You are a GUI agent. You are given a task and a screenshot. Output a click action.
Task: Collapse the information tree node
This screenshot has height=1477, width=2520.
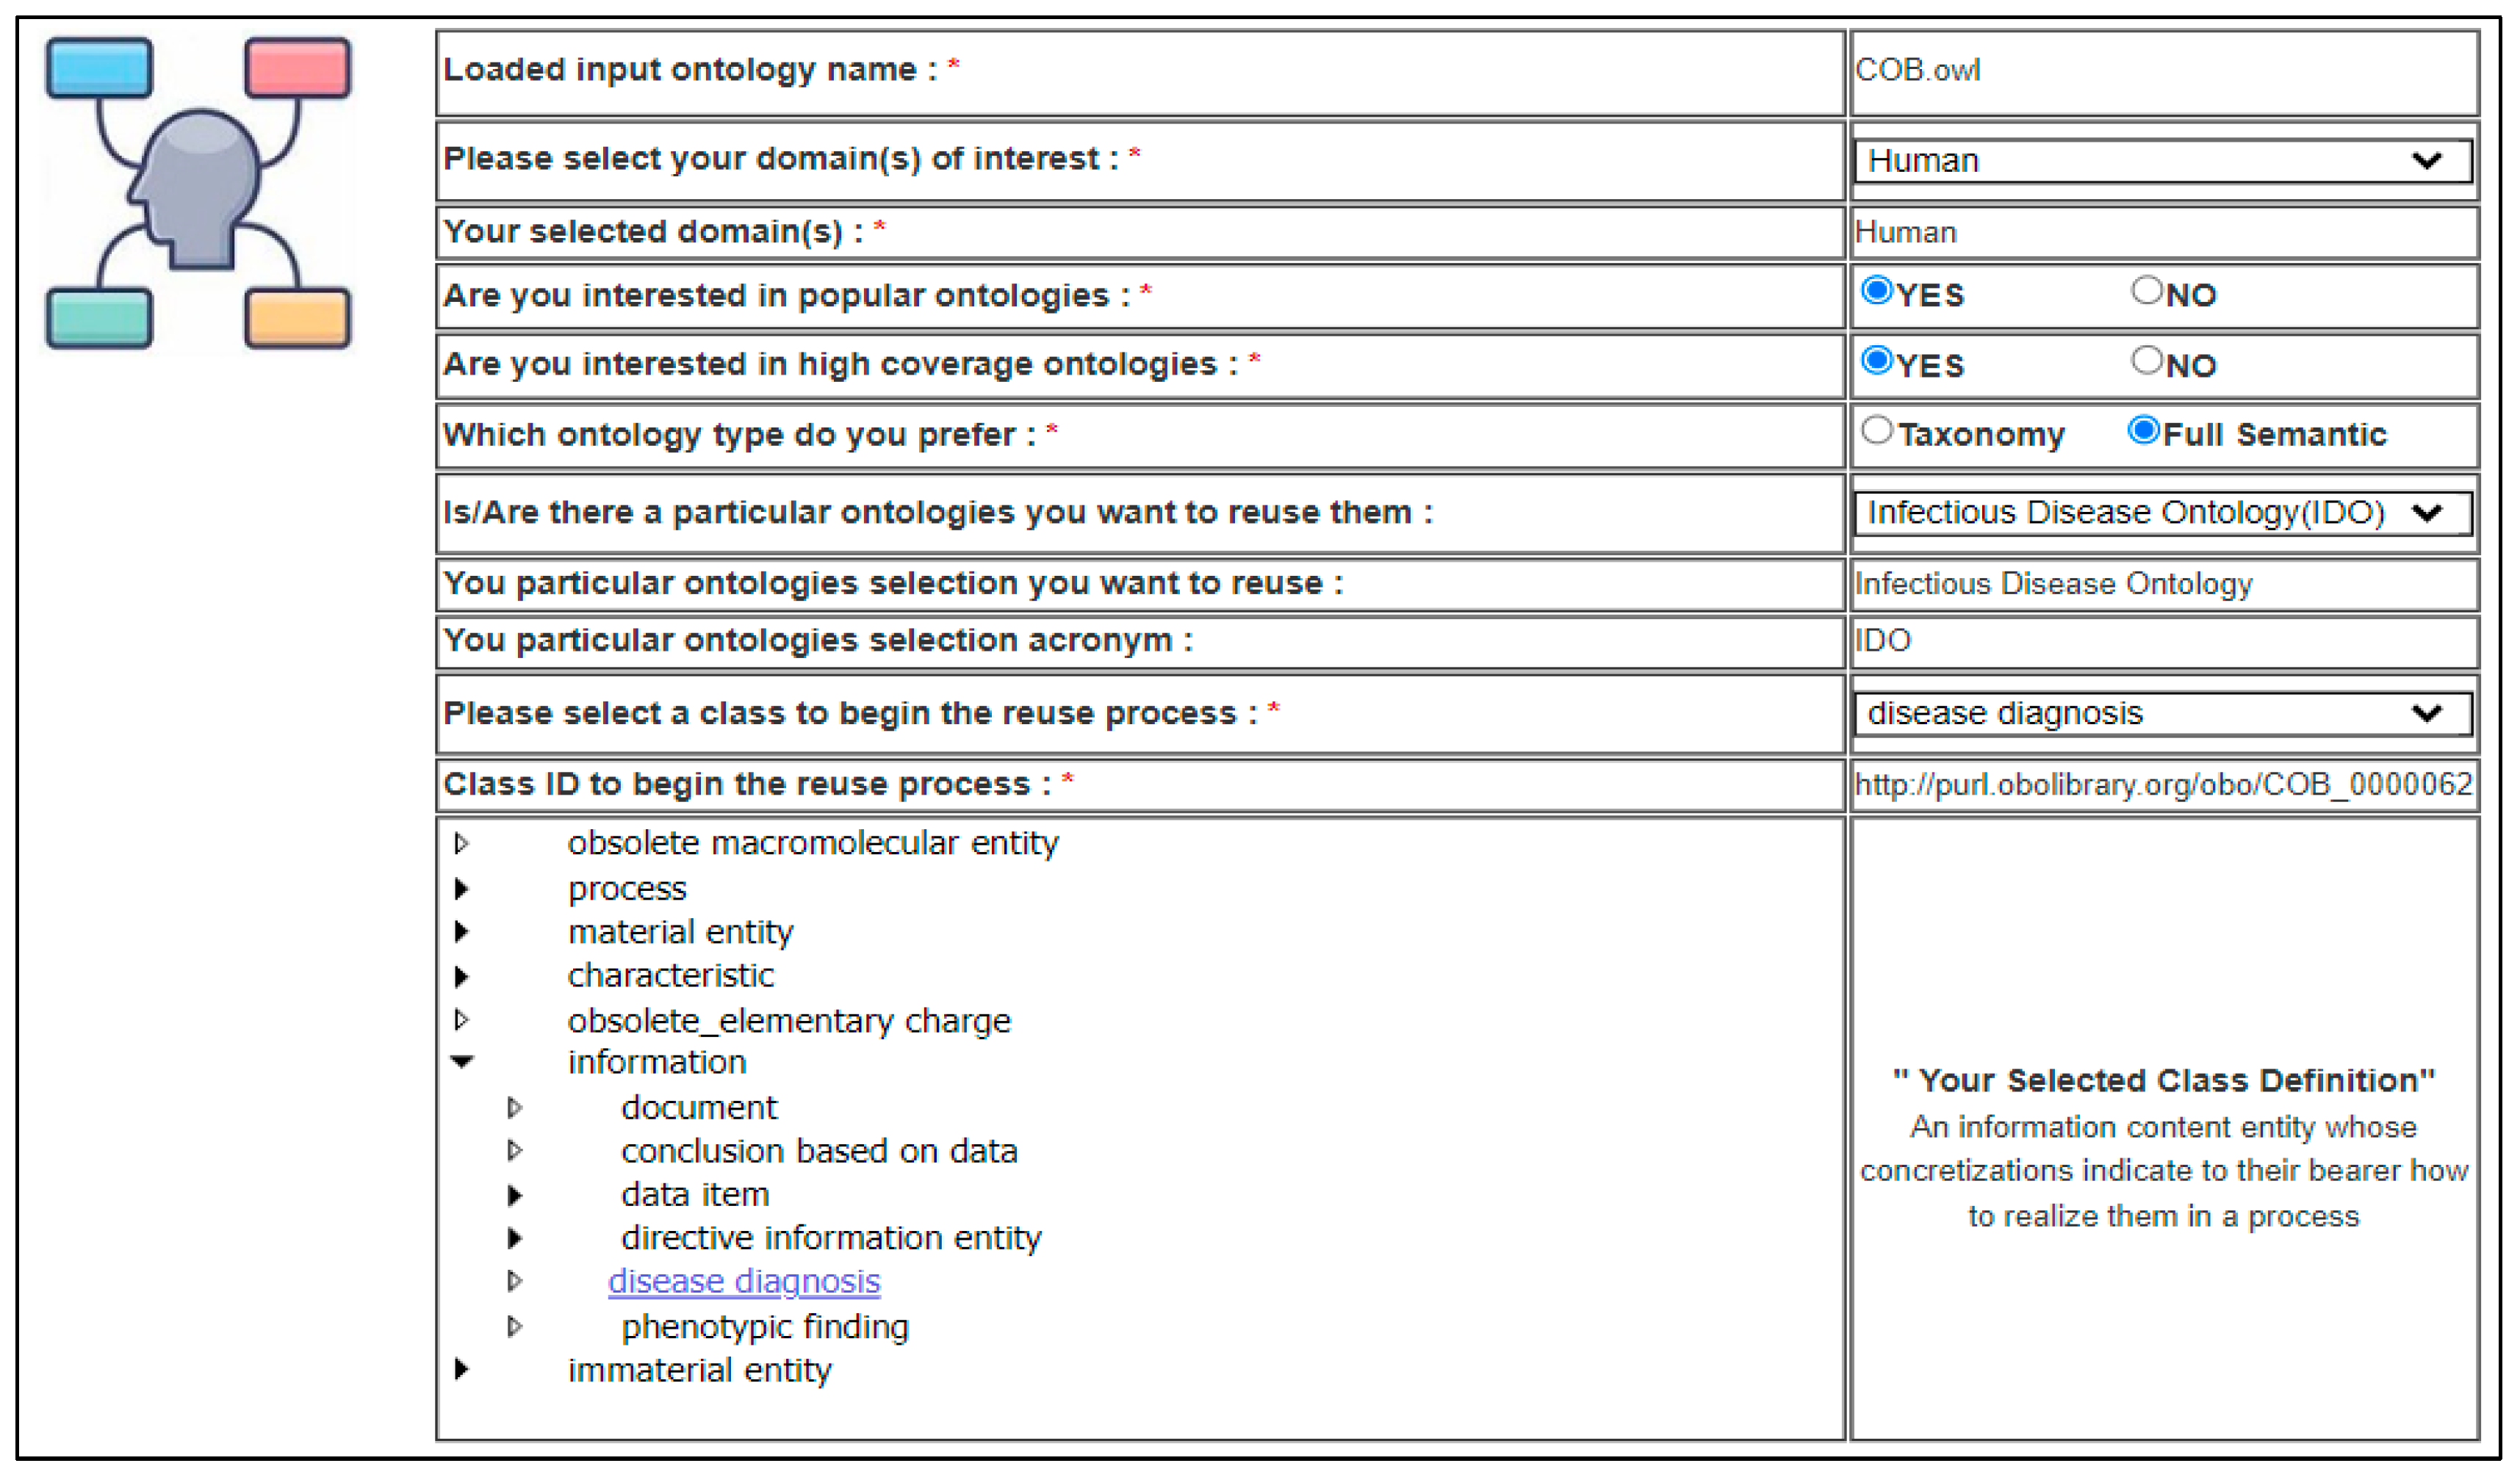point(462,1062)
